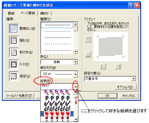Viewport: 149px width, 123px height.
Task: Click the オプション button
Action: tap(126, 87)
